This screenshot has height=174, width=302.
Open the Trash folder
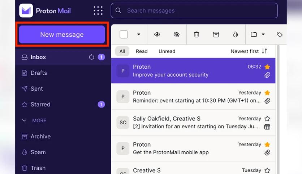coord(63,168)
